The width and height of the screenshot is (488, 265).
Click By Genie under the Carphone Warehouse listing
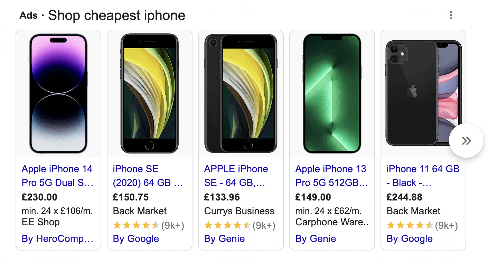tap(316, 239)
